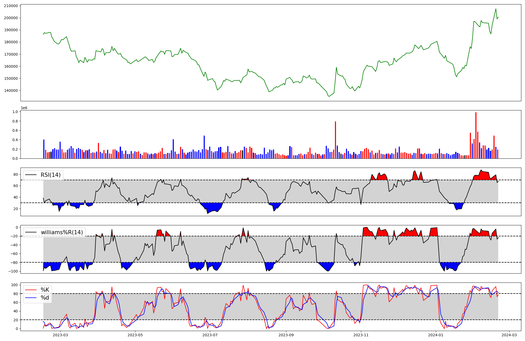Click the williams%R(14) legend label
Screen dimensions: 525x341
[62, 232]
